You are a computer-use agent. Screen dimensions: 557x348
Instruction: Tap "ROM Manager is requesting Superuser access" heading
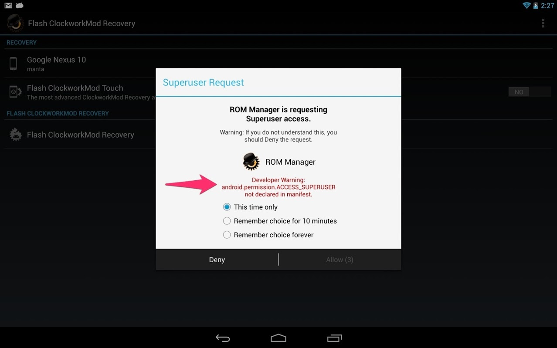pos(278,114)
